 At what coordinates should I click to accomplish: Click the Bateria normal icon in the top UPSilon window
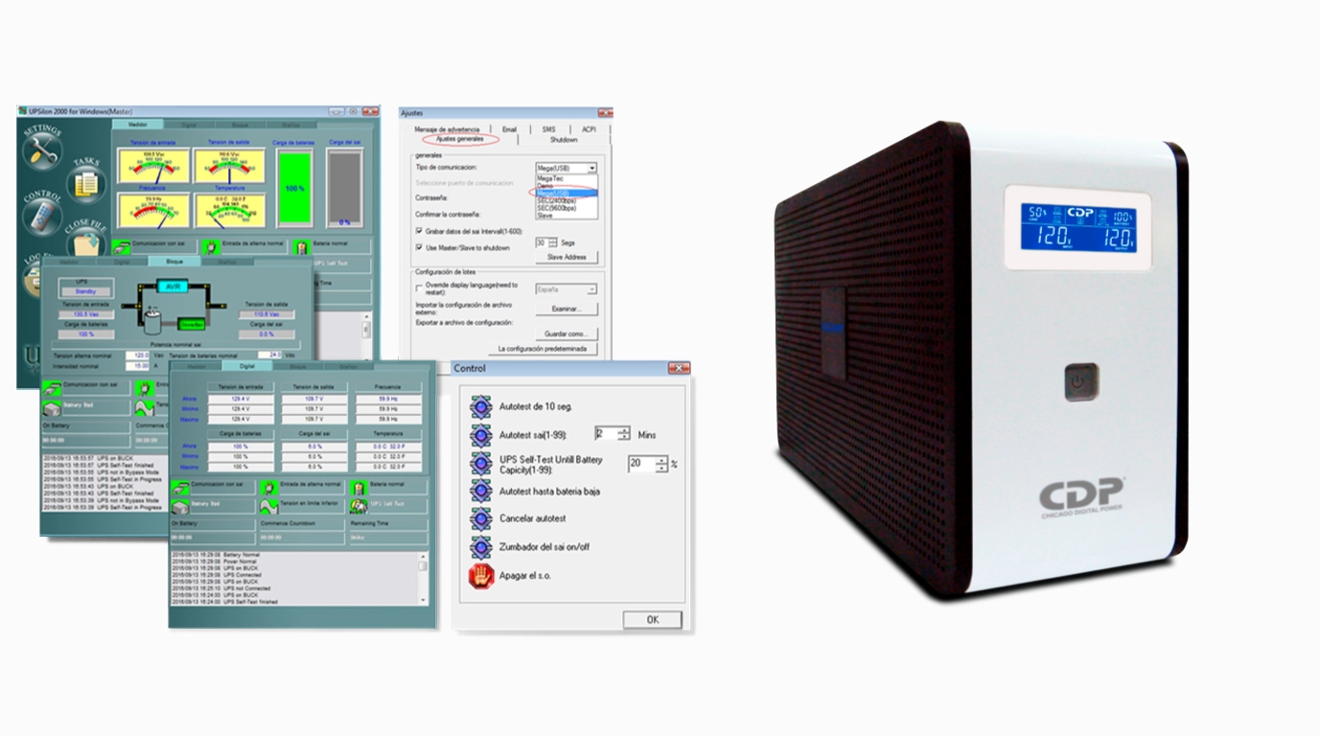(301, 246)
